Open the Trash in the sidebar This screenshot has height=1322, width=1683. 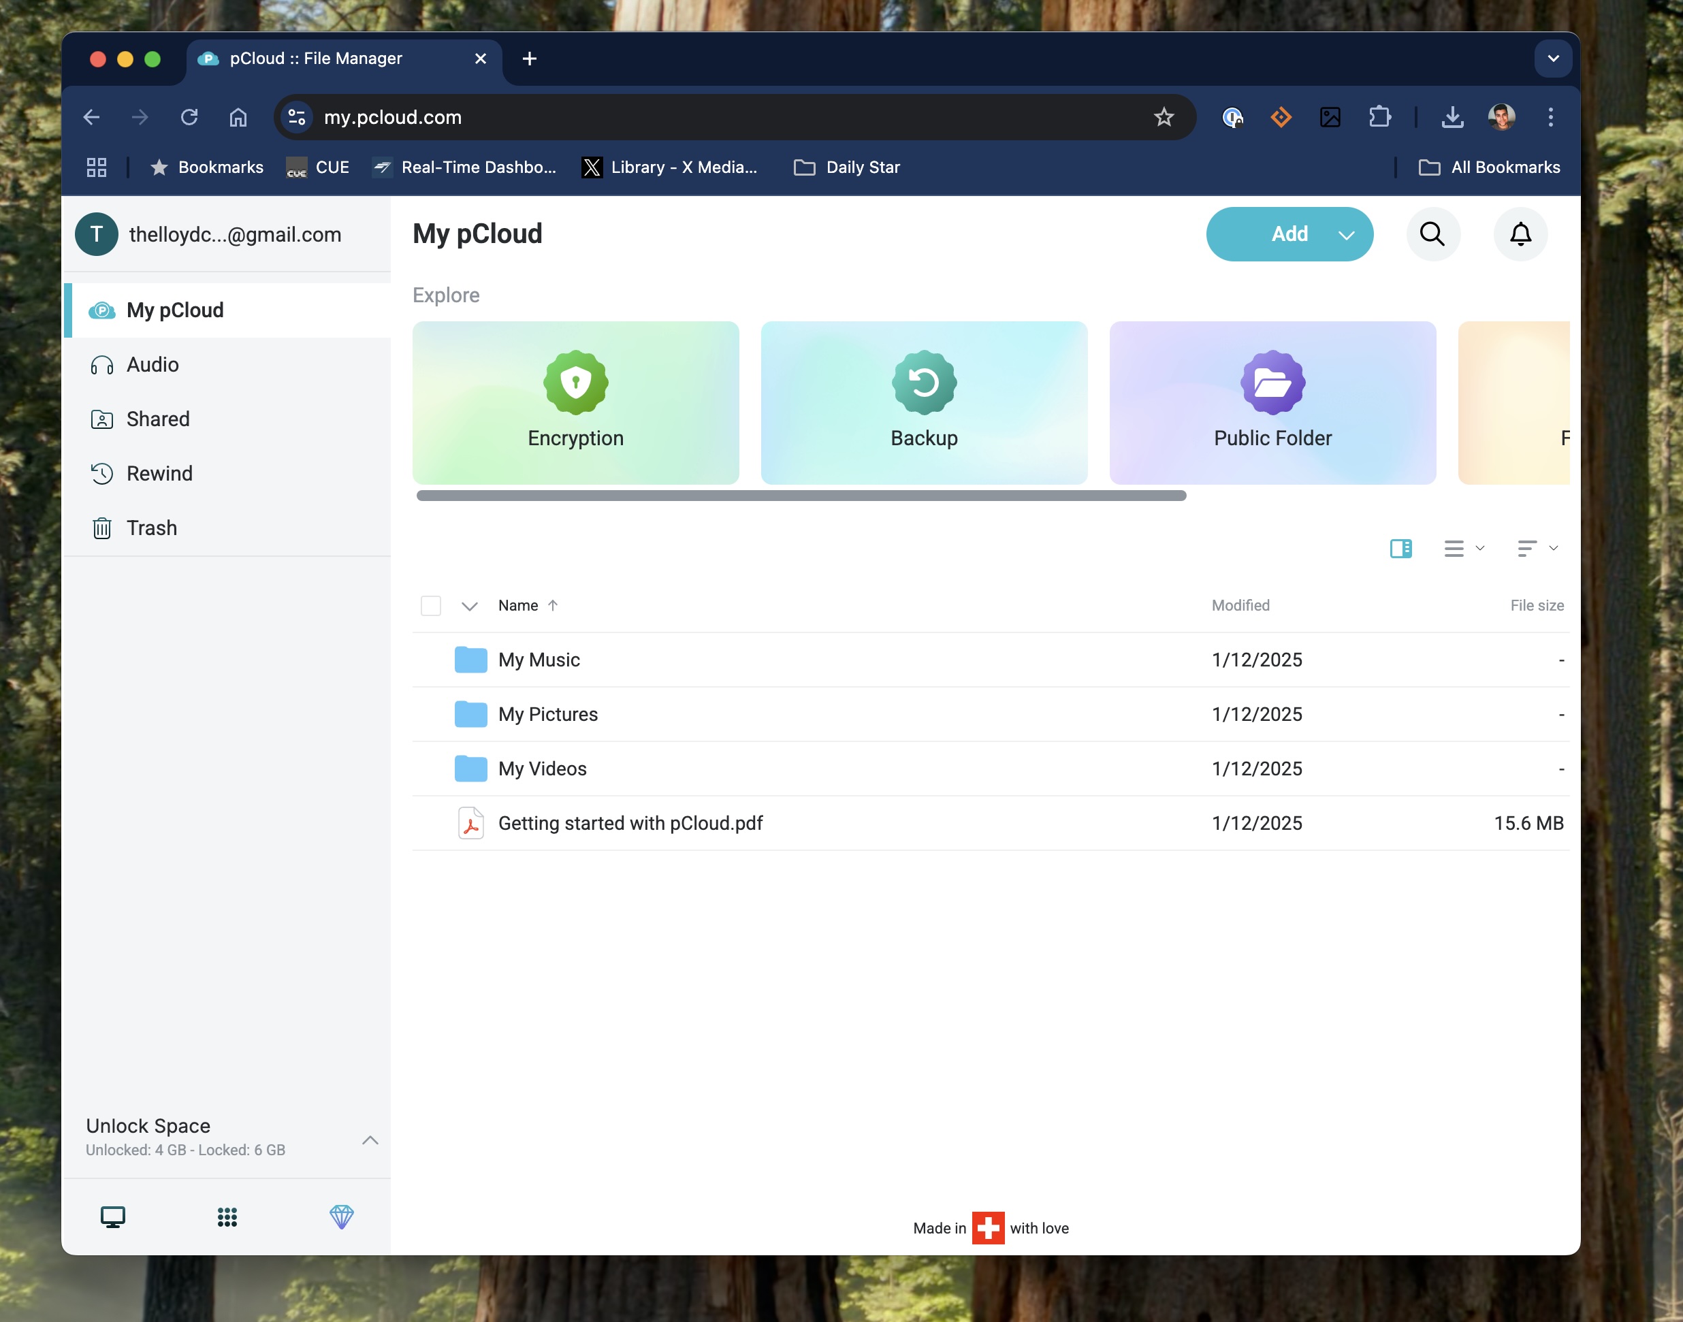[x=153, y=528]
